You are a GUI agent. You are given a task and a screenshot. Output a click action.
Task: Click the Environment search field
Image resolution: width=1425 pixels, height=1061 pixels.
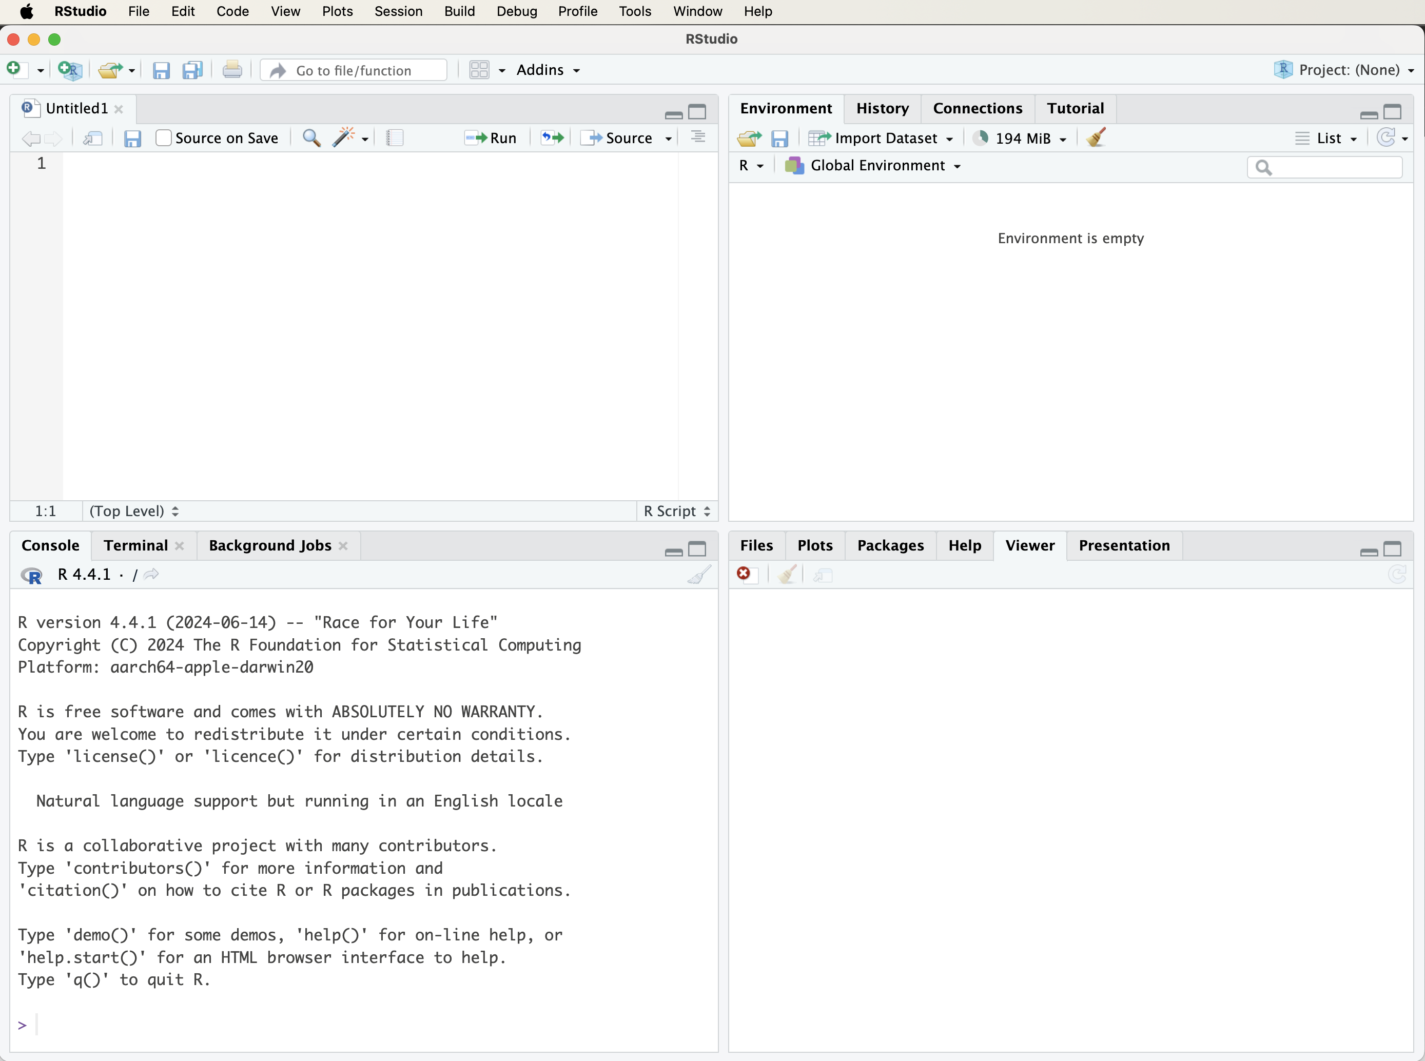pyautogui.click(x=1324, y=167)
